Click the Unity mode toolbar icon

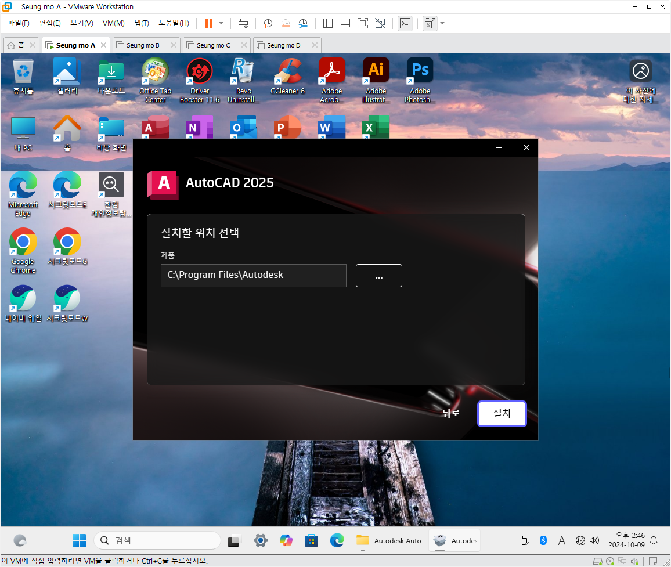(380, 23)
